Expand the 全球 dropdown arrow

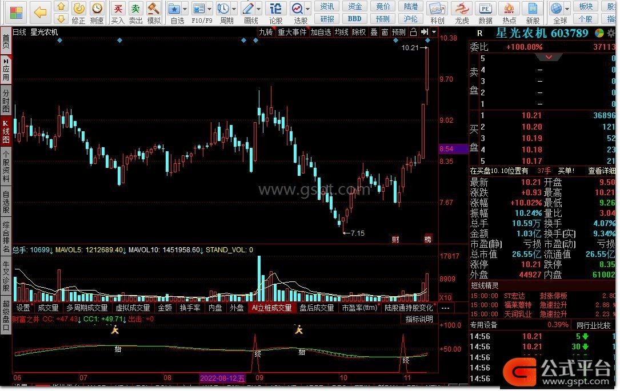tap(567, 9)
